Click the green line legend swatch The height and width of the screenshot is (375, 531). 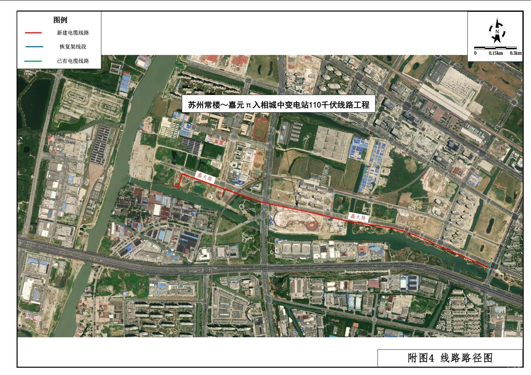coord(33,61)
